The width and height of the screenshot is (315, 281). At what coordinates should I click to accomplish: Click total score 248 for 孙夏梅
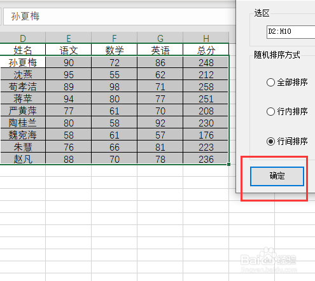pos(206,62)
